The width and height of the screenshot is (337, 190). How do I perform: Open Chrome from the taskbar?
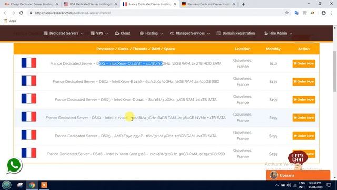coord(32,185)
